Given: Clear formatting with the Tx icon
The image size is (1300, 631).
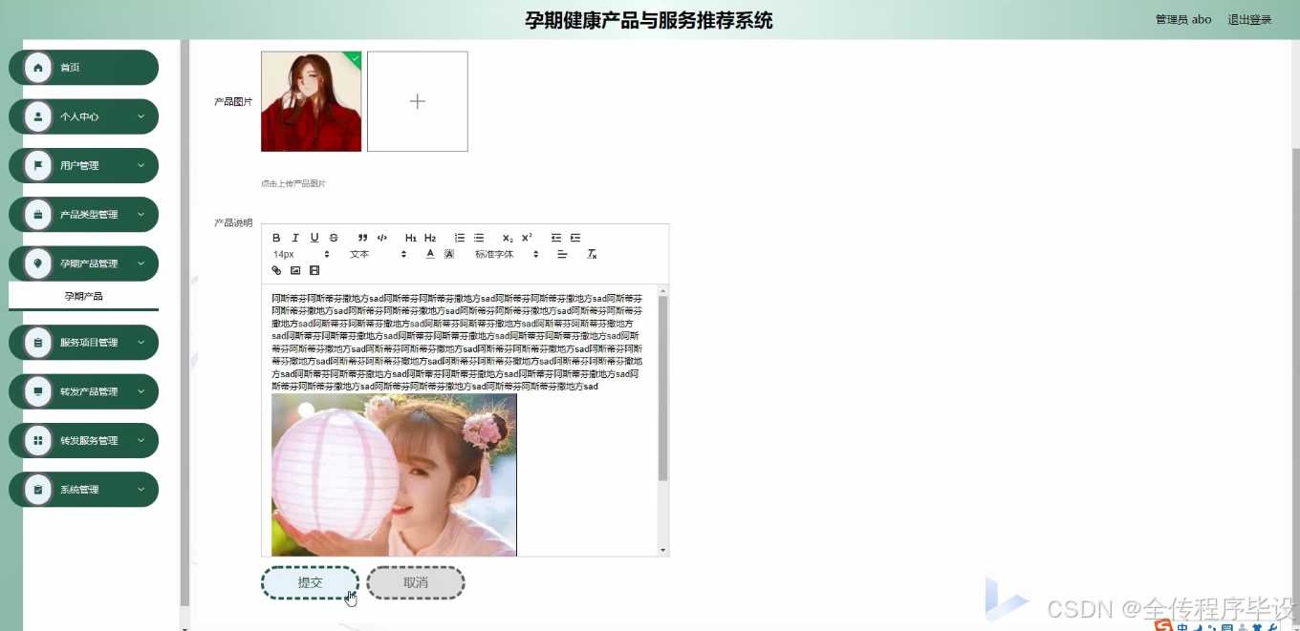Looking at the screenshot, I should (x=592, y=254).
